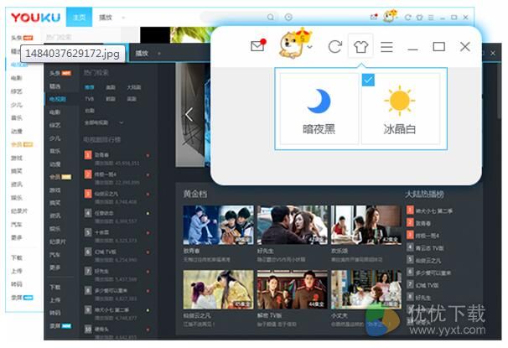Select the 大陆剧 filter in dark window

(x=134, y=87)
